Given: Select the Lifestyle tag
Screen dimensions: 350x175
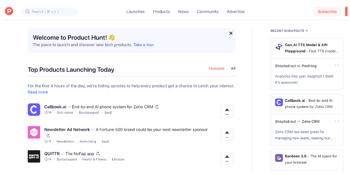Looking at the screenshot, I should coord(118,159).
